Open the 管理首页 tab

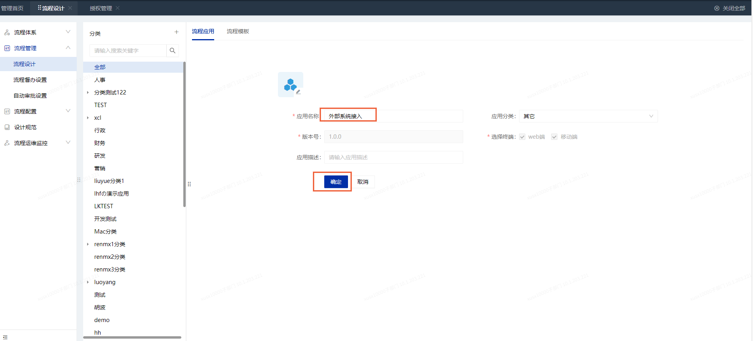(12, 8)
